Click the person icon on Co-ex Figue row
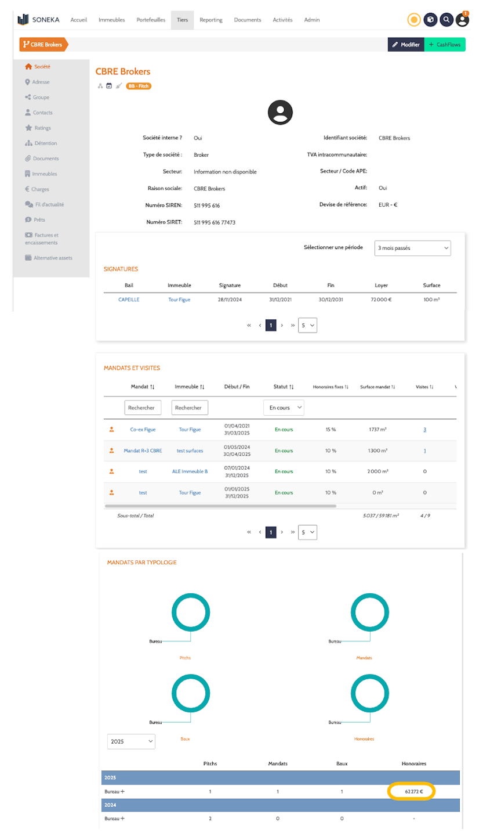The height and width of the screenshot is (836, 483). (x=111, y=430)
